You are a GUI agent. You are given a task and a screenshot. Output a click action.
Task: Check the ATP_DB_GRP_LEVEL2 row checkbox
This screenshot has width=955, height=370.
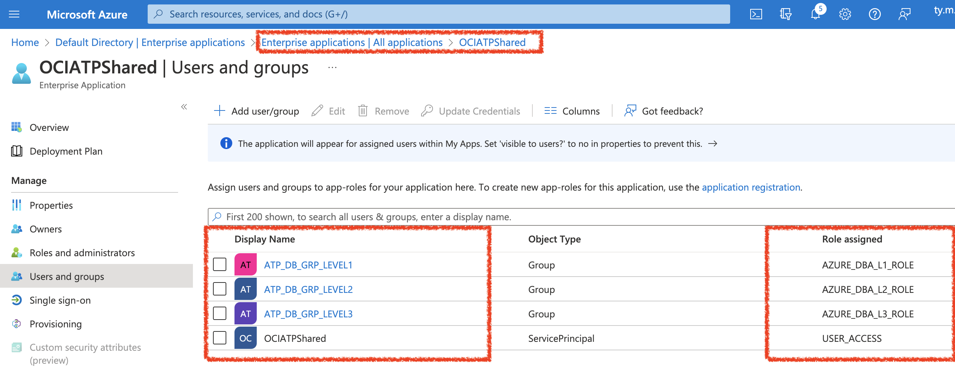coord(220,289)
